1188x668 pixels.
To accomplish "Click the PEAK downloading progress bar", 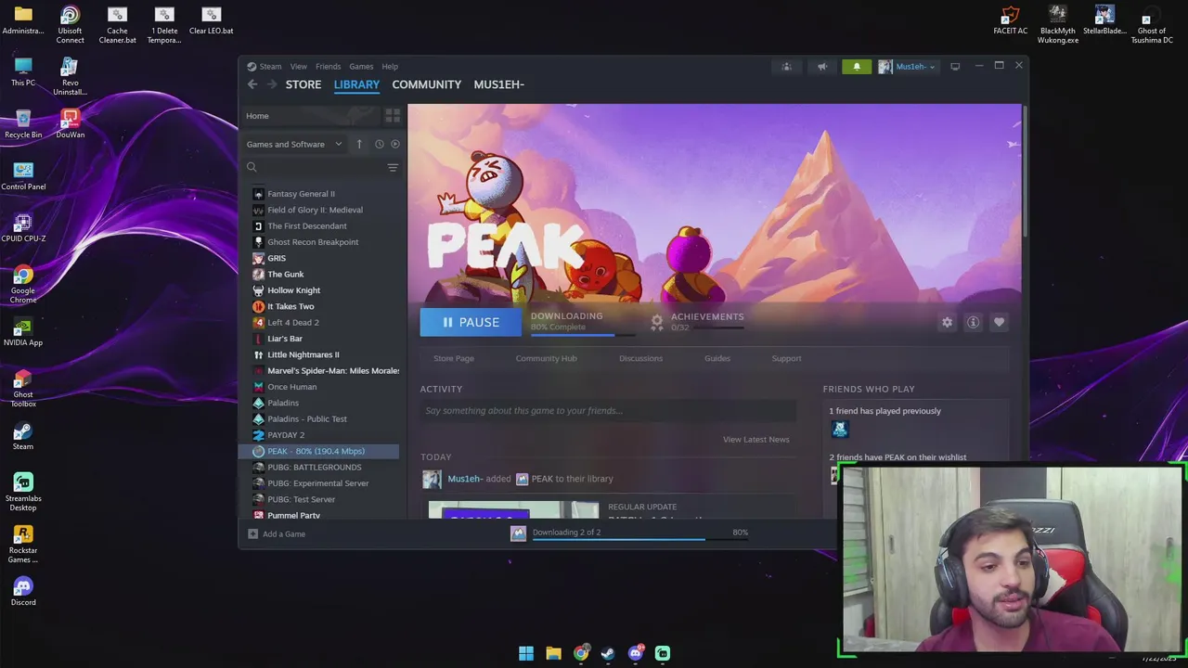I will 584,335.
